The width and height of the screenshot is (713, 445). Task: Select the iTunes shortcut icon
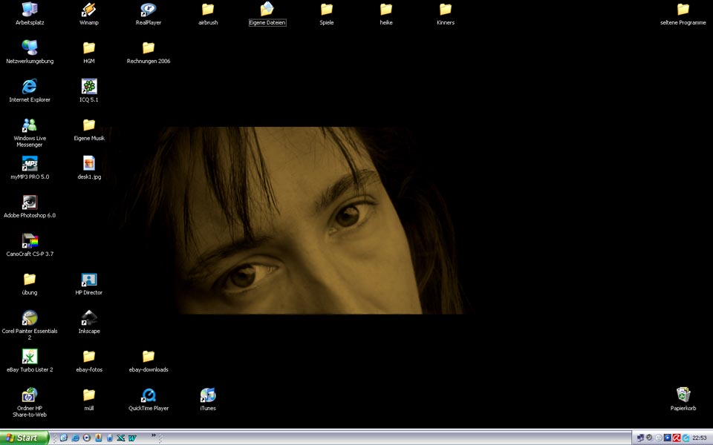click(208, 395)
